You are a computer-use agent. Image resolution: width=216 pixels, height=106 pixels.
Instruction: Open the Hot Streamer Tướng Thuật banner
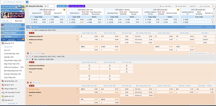pyautogui.click(x=13, y=15)
